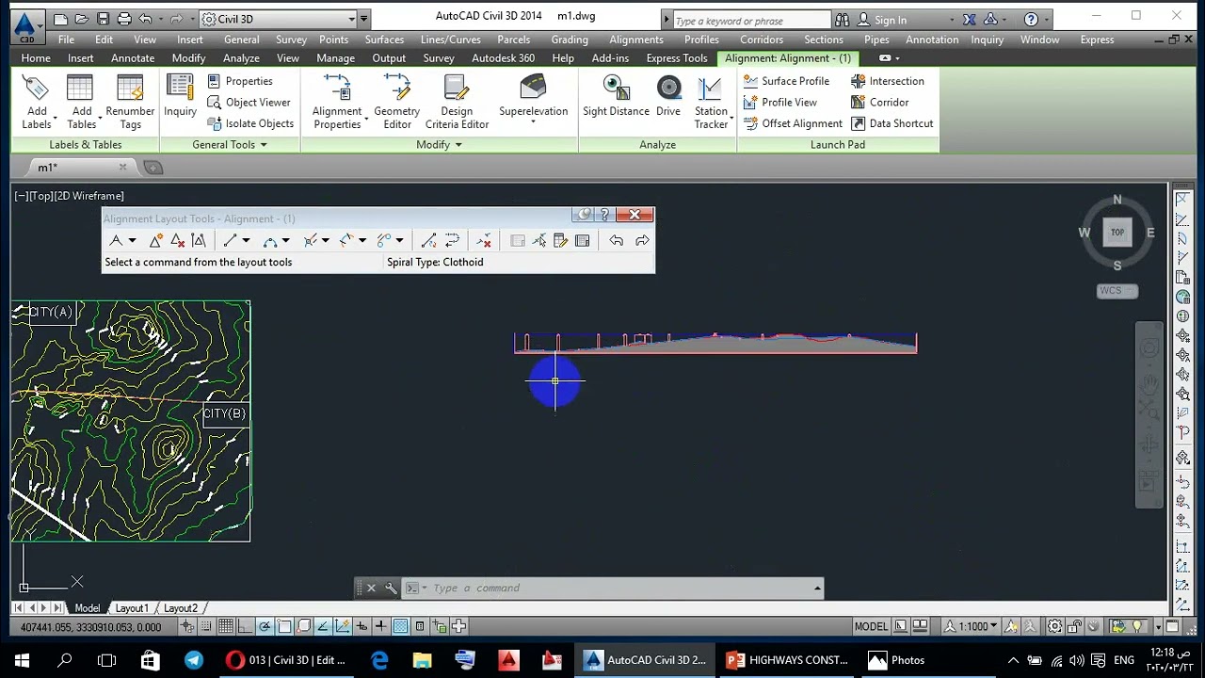Click the command line input field
This screenshot has height=678, width=1205.
(x=617, y=589)
